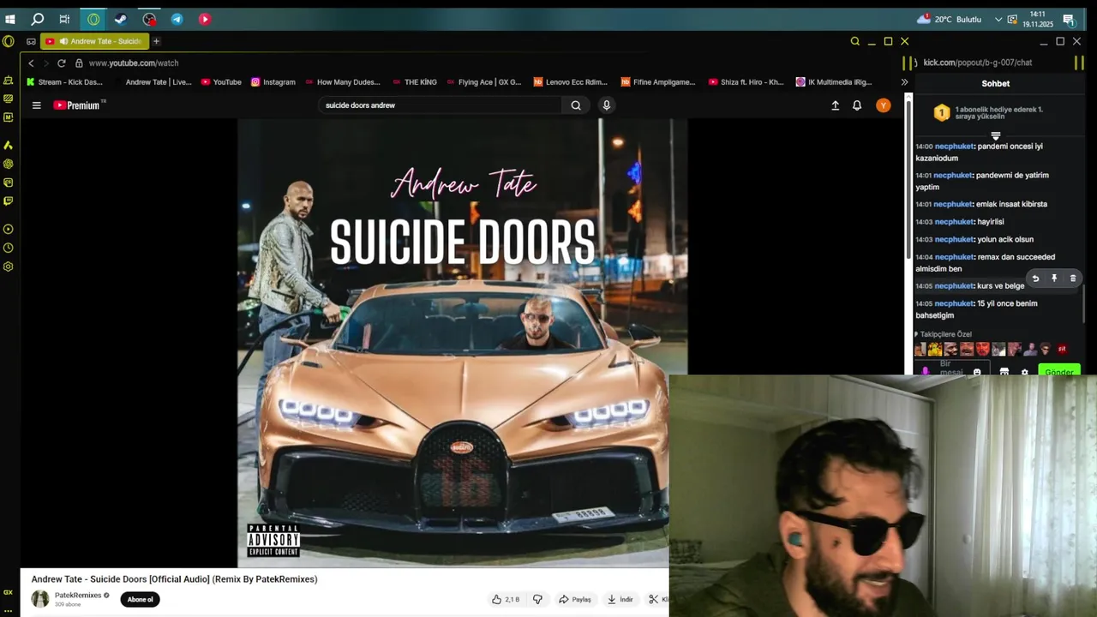Open Telegram from the taskbar
This screenshot has width=1097, height=617.
point(177,19)
